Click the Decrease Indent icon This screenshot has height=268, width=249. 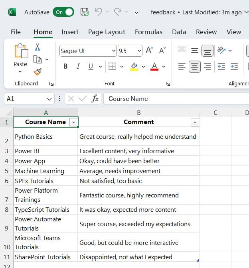(221, 66)
